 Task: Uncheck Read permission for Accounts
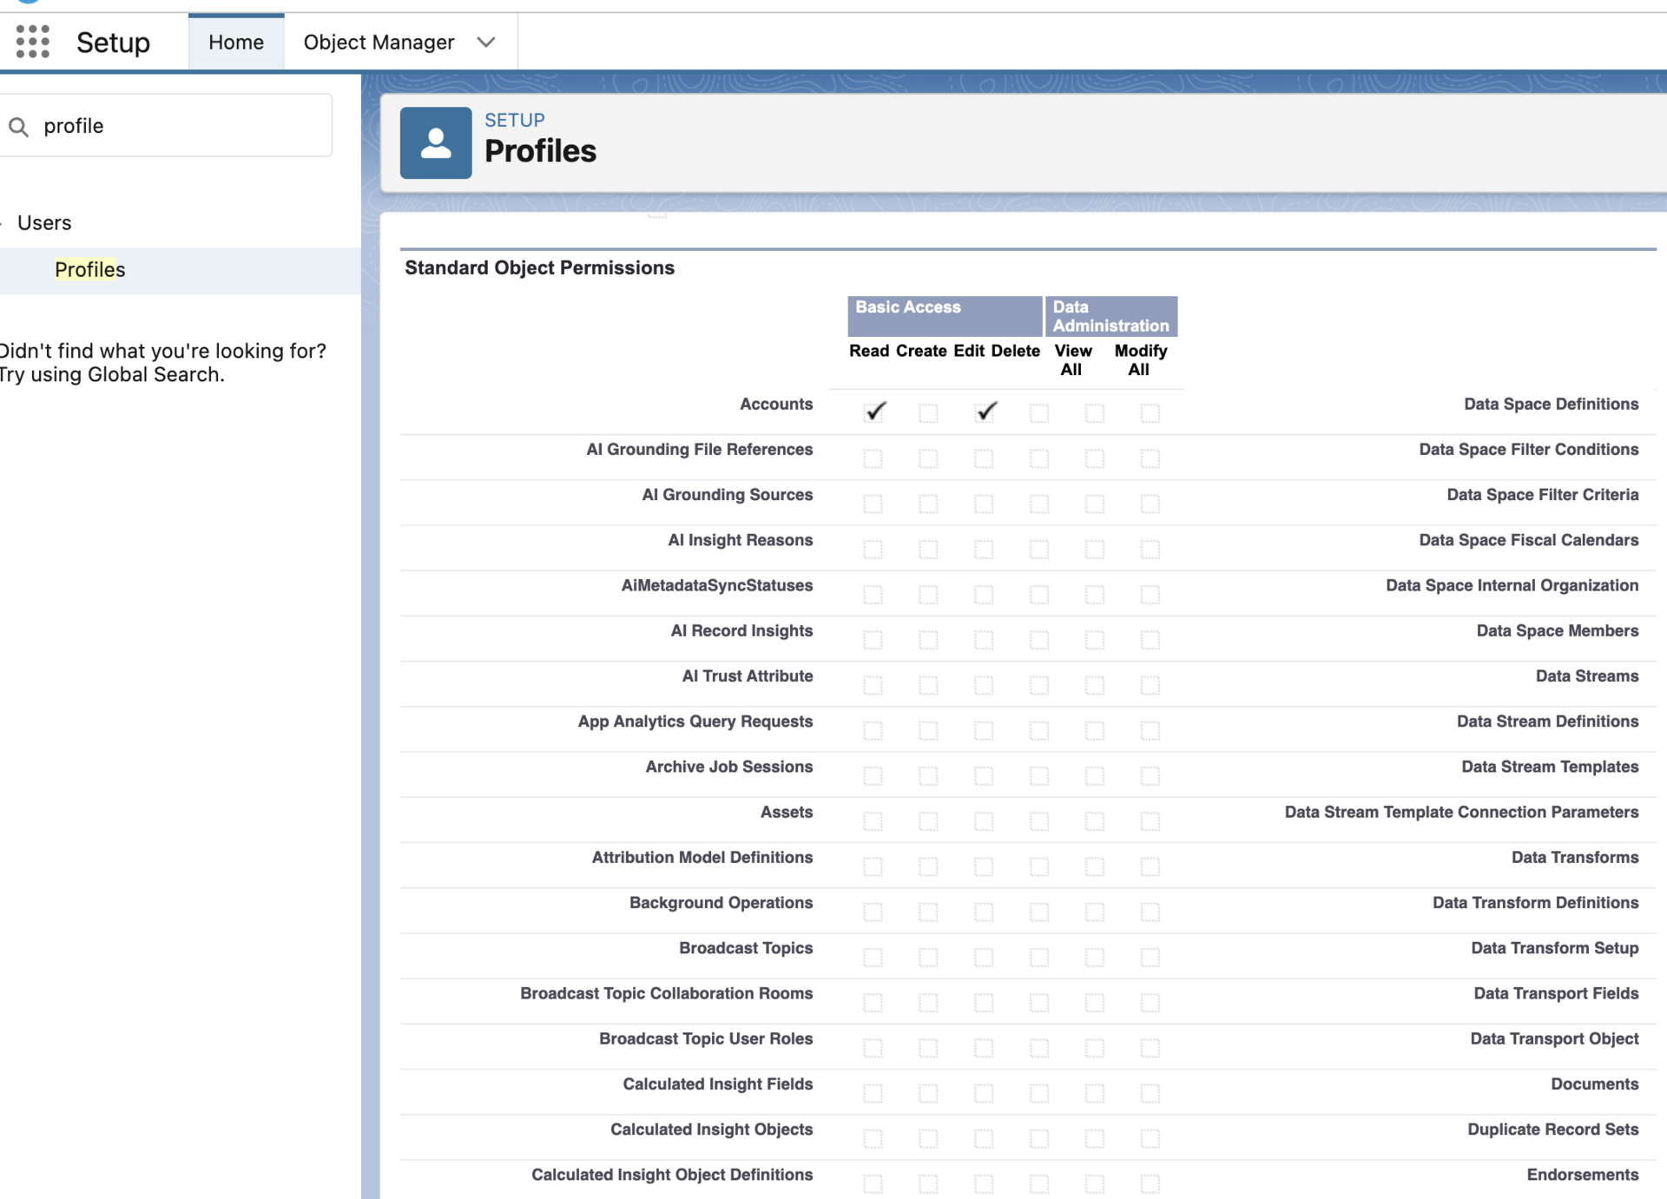coord(873,412)
